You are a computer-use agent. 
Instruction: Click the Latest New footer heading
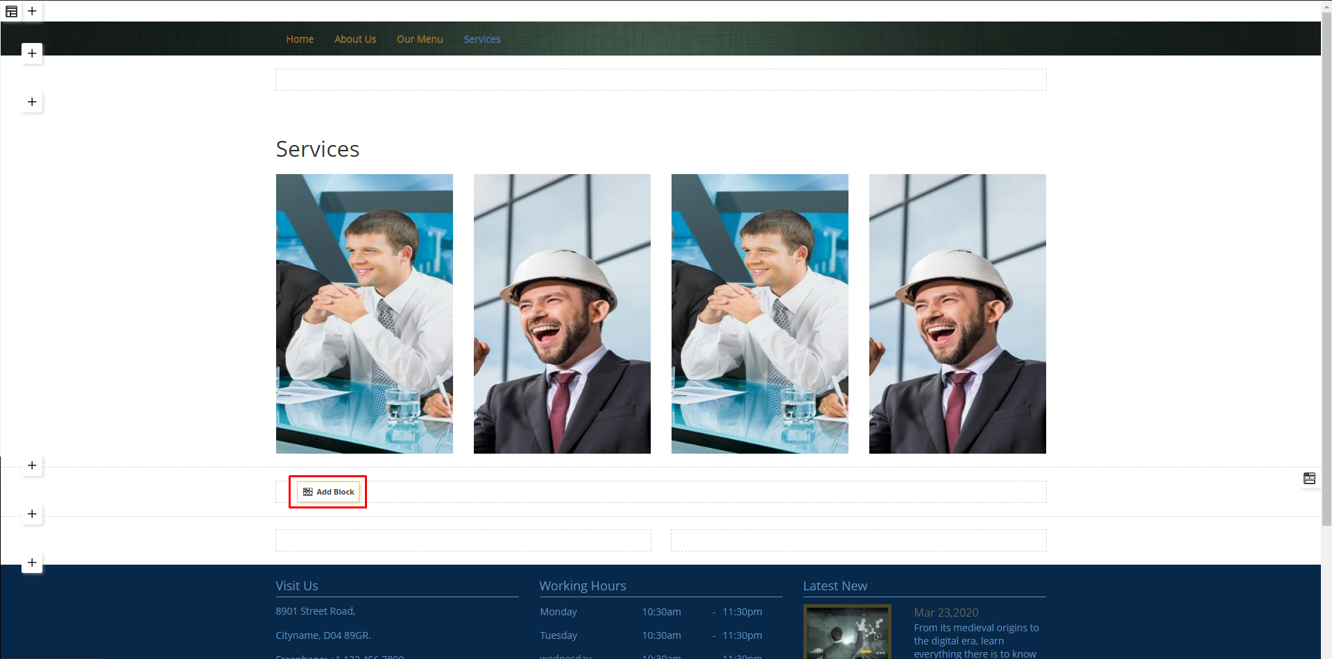[x=835, y=586]
